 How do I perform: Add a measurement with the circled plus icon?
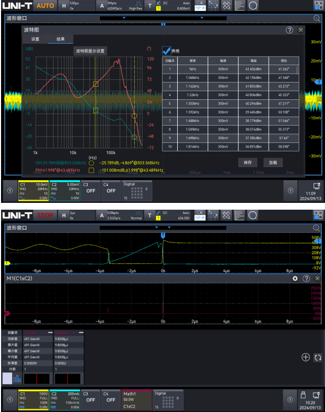pyautogui.click(x=306, y=357)
